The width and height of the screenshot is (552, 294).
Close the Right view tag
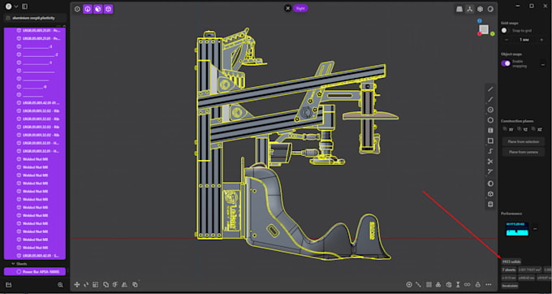coord(287,8)
